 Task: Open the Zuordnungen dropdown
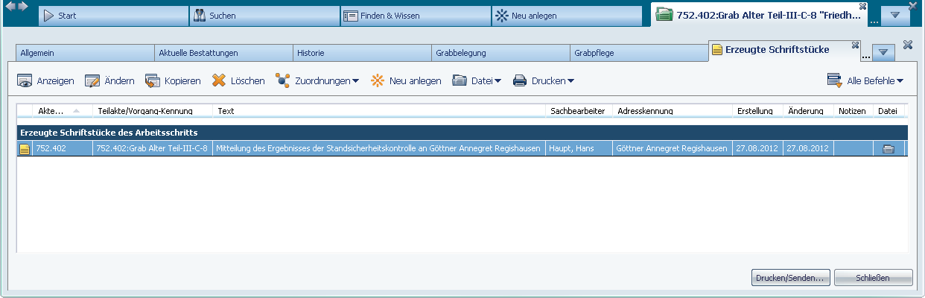click(x=317, y=81)
